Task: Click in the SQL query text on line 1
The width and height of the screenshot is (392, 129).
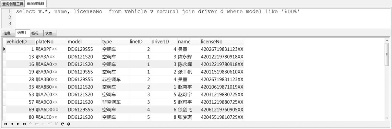Action: [158, 12]
